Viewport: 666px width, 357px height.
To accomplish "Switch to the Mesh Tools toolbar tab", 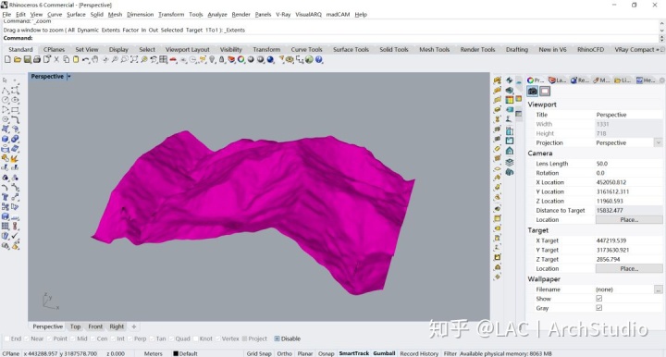I will (x=434, y=50).
